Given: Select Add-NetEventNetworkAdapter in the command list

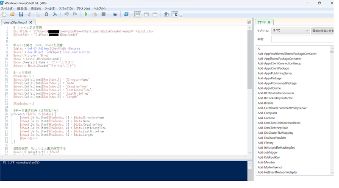Looking at the screenshot, I should click(278, 172).
